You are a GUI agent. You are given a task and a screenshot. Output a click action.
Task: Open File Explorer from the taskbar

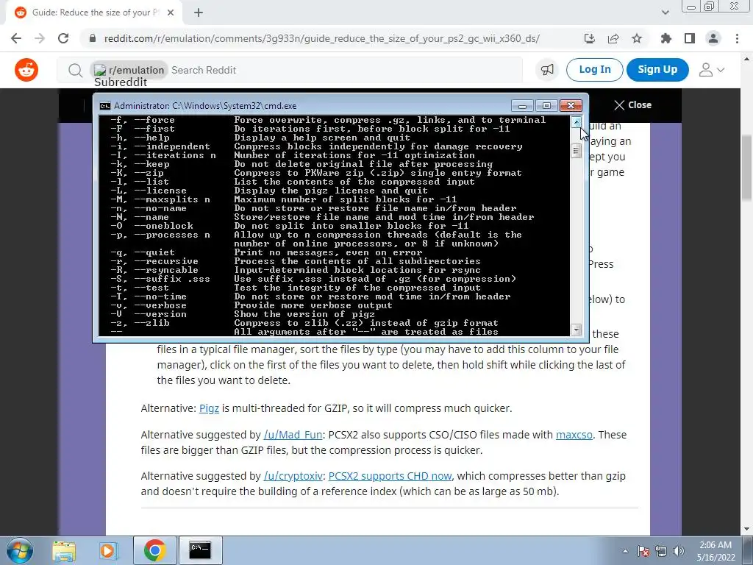click(x=64, y=550)
